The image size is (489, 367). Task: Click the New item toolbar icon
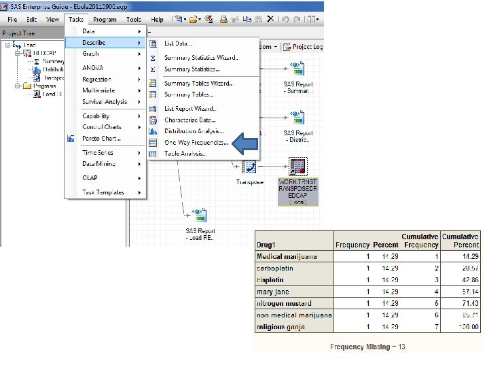coord(179,19)
